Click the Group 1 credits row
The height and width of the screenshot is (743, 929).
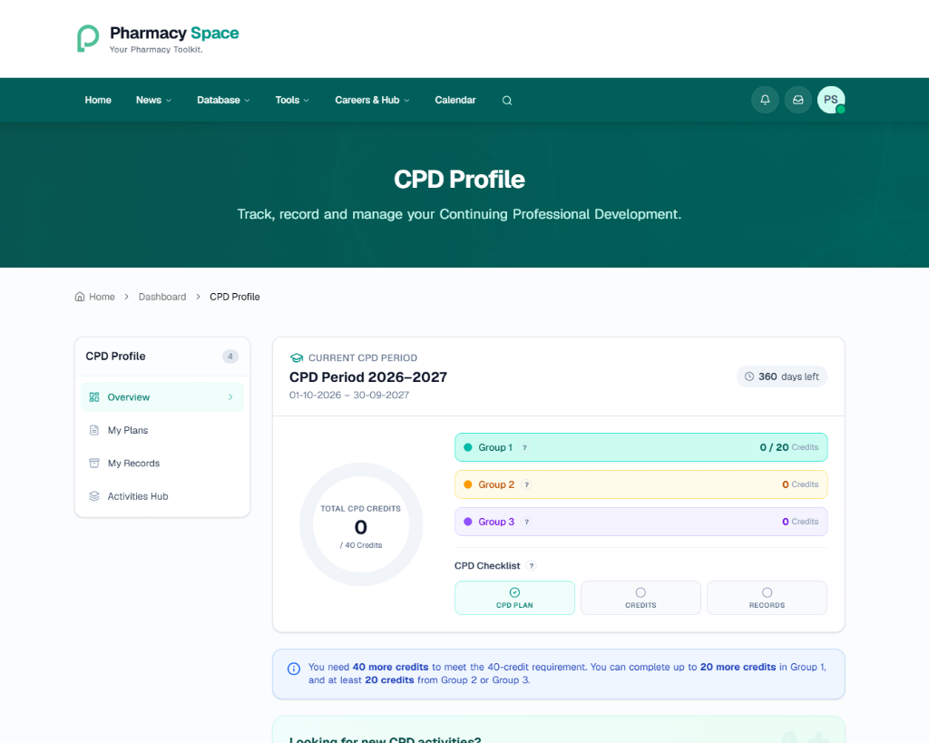[x=641, y=447]
